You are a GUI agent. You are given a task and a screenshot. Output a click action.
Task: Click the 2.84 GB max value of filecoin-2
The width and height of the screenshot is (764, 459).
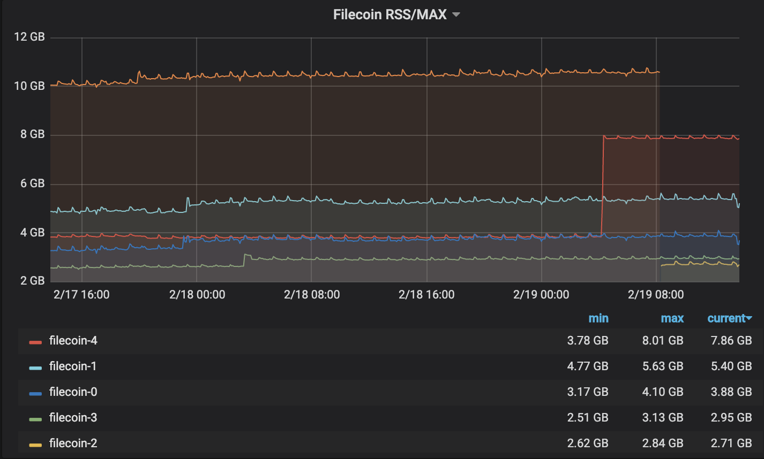(663, 443)
